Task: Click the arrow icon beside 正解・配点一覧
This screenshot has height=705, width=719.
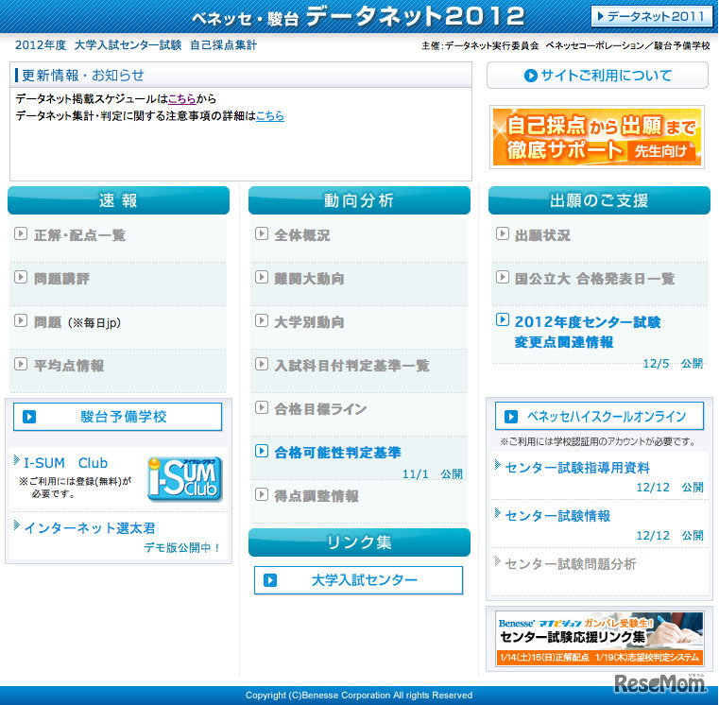Action: tap(21, 234)
